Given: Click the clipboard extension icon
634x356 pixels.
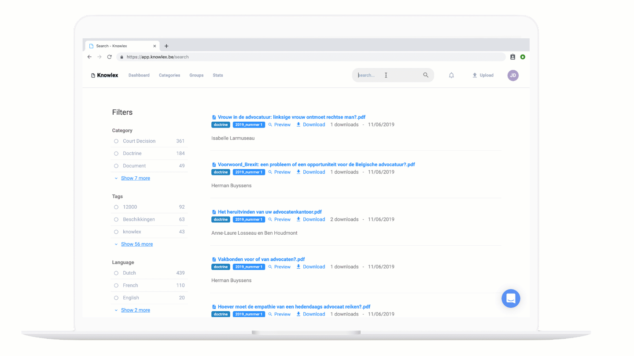Looking at the screenshot, I should tap(512, 57).
